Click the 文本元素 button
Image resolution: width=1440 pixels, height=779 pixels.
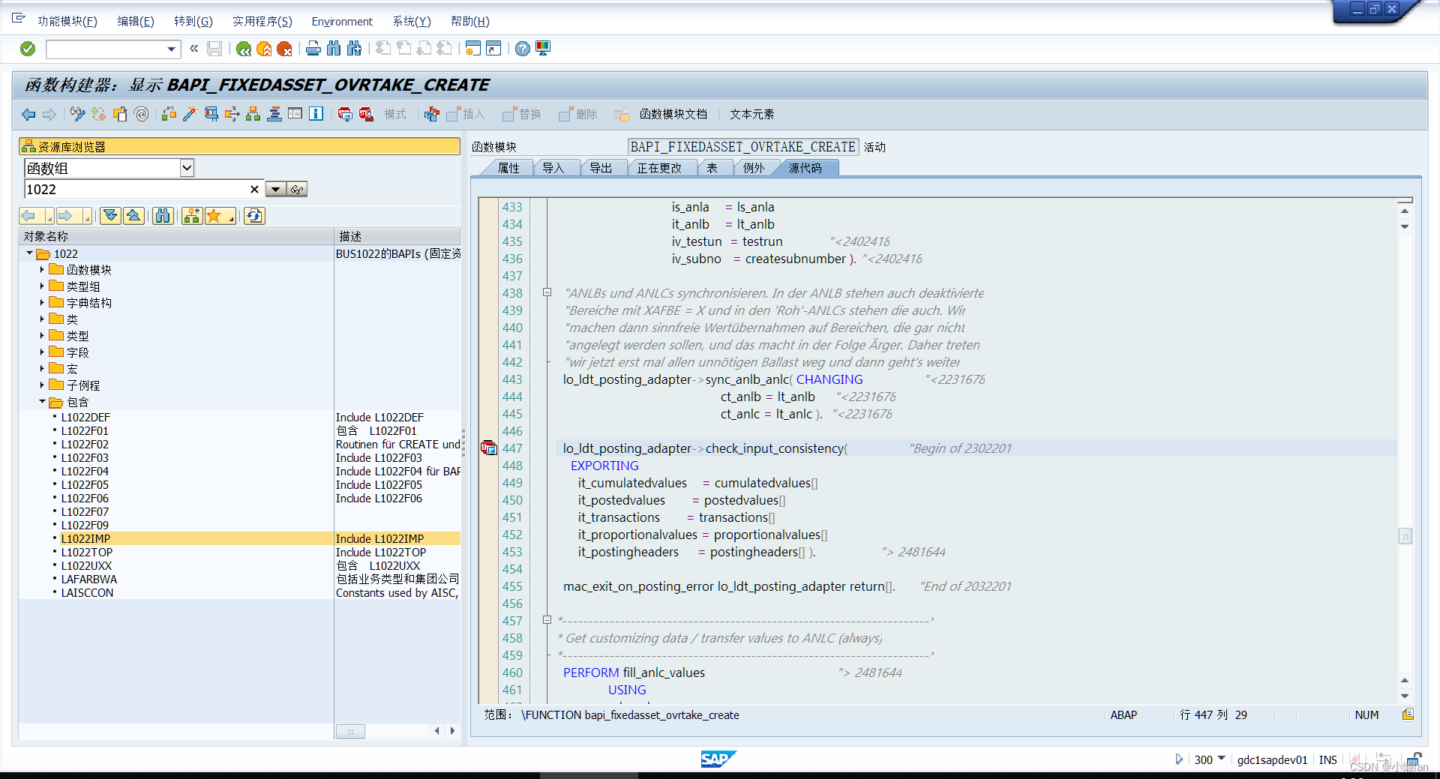coord(752,114)
